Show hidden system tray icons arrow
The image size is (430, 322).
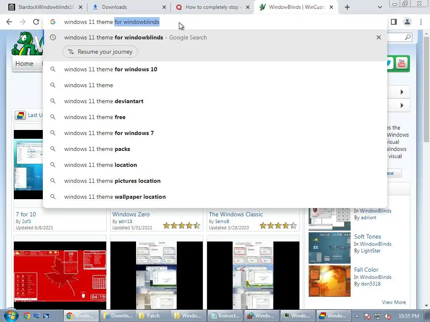tap(357, 316)
